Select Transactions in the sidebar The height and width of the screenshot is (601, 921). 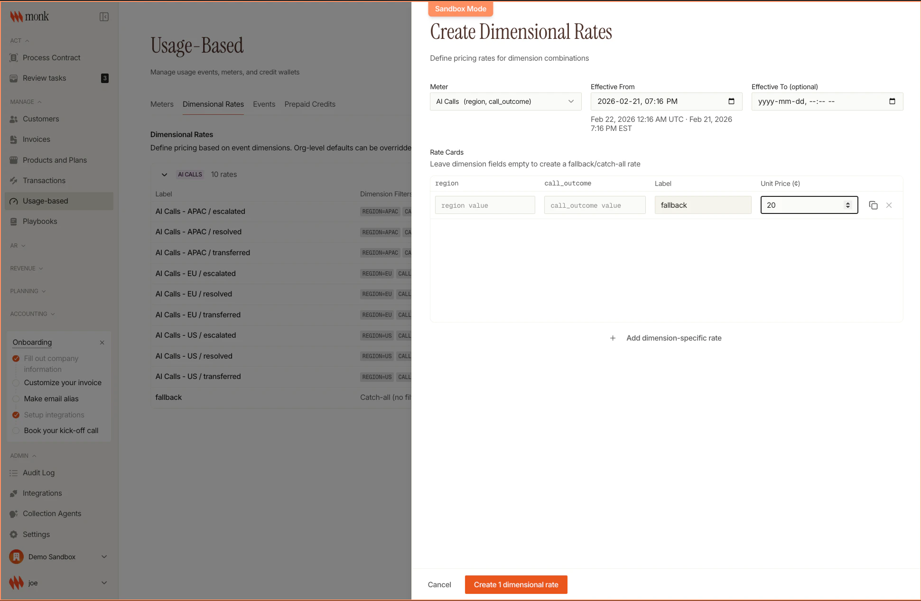tap(44, 180)
